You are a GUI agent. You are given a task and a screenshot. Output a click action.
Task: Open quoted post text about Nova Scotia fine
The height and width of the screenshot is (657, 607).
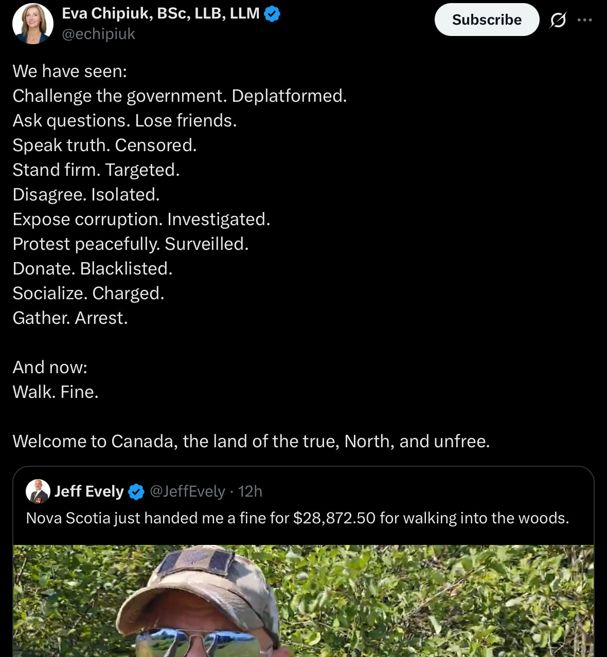pyautogui.click(x=297, y=518)
